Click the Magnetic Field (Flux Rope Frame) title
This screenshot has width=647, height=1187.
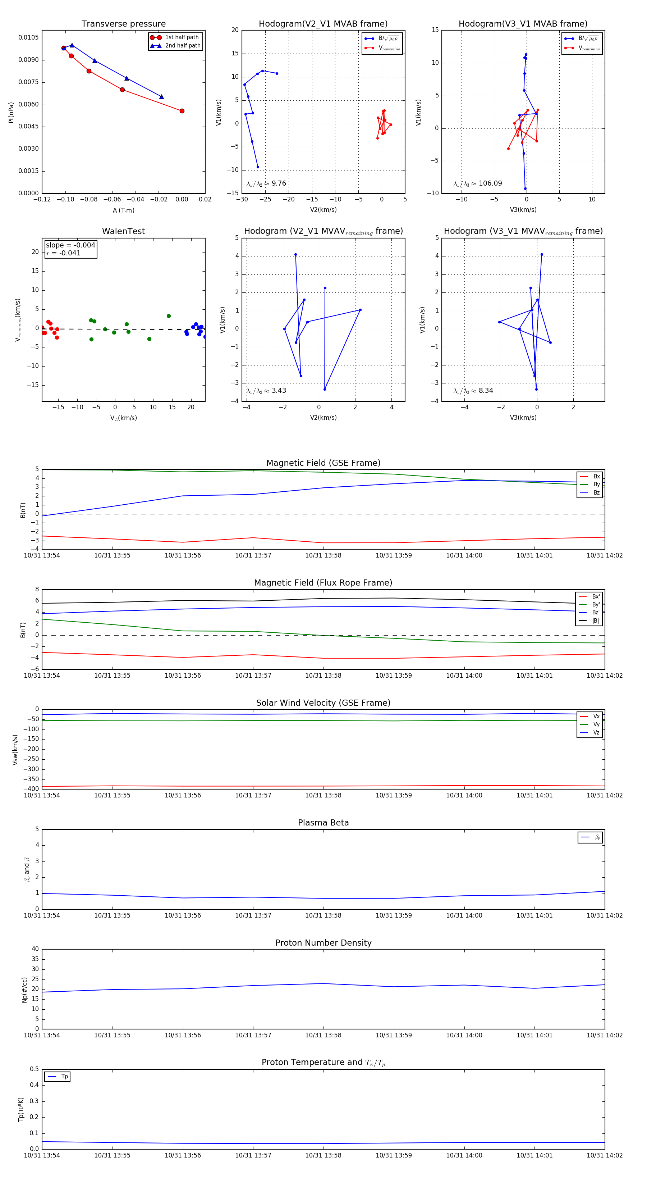323,583
